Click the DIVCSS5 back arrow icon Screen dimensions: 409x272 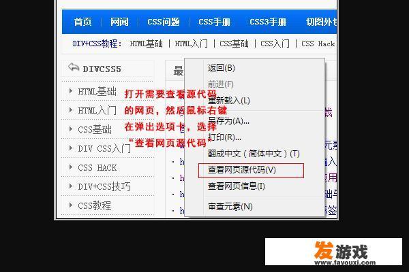[x=74, y=67]
